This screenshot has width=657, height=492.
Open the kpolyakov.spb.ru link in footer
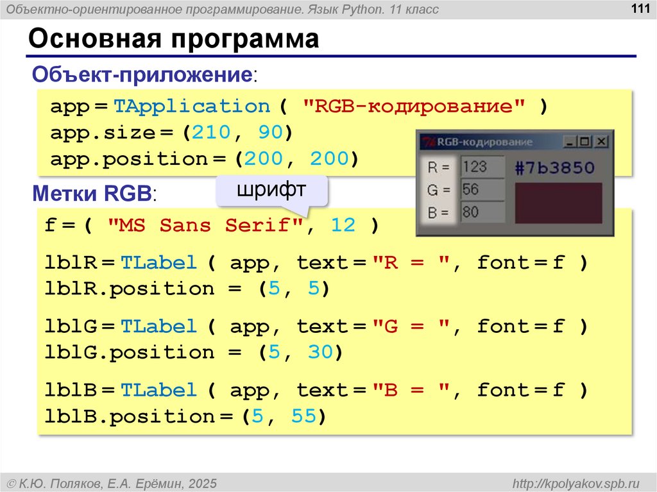tap(576, 484)
